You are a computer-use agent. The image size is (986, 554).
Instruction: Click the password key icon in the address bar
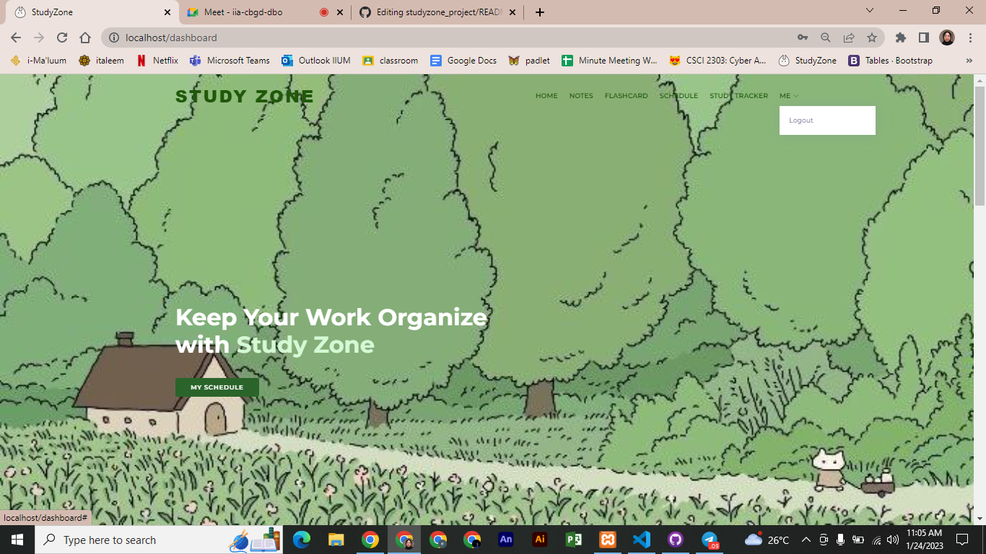pos(801,38)
